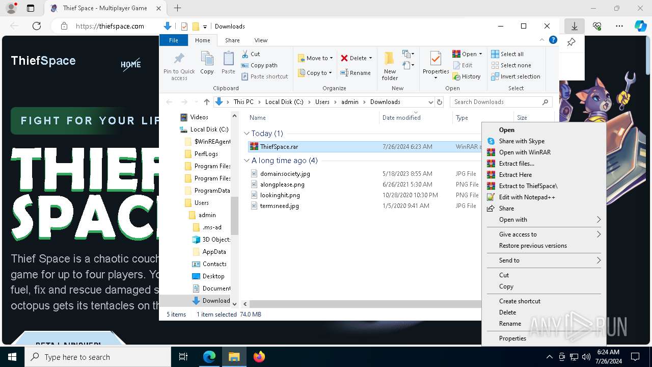This screenshot has height=367, width=652.
Task: Open address bar history dropdown
Action: [x=431, y=102]
